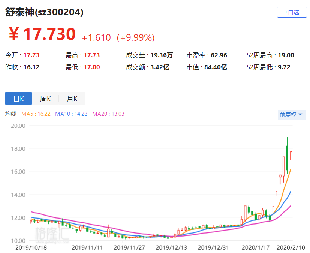Click the MA20 : 13.03 indicator label
The height and width of the screenshot is (253, 310).
pos(108,114)
